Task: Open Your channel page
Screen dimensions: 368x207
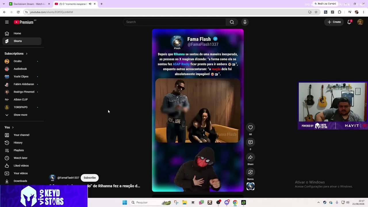Action: [x=22, y=135]
